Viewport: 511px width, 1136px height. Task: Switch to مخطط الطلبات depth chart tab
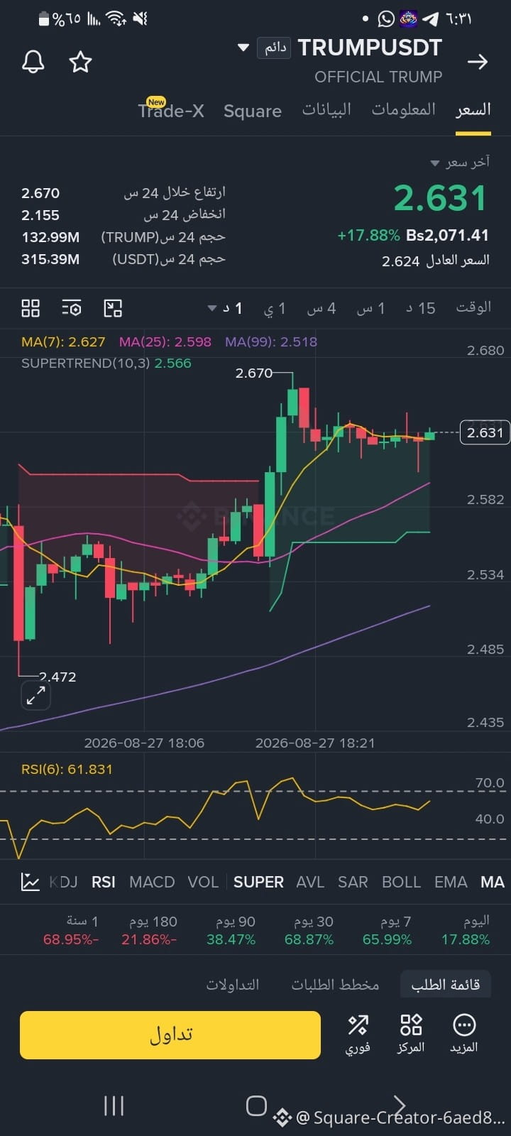(x=335, y=985)
